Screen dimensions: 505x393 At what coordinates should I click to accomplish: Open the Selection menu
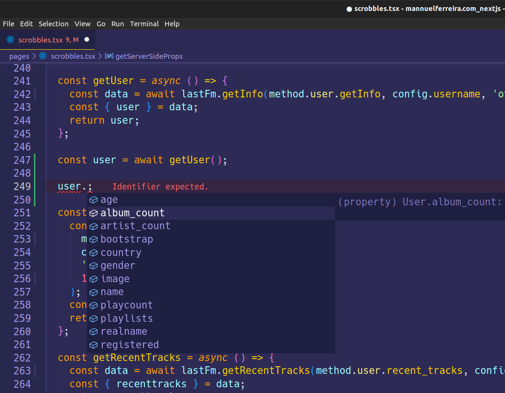(54, 24)
